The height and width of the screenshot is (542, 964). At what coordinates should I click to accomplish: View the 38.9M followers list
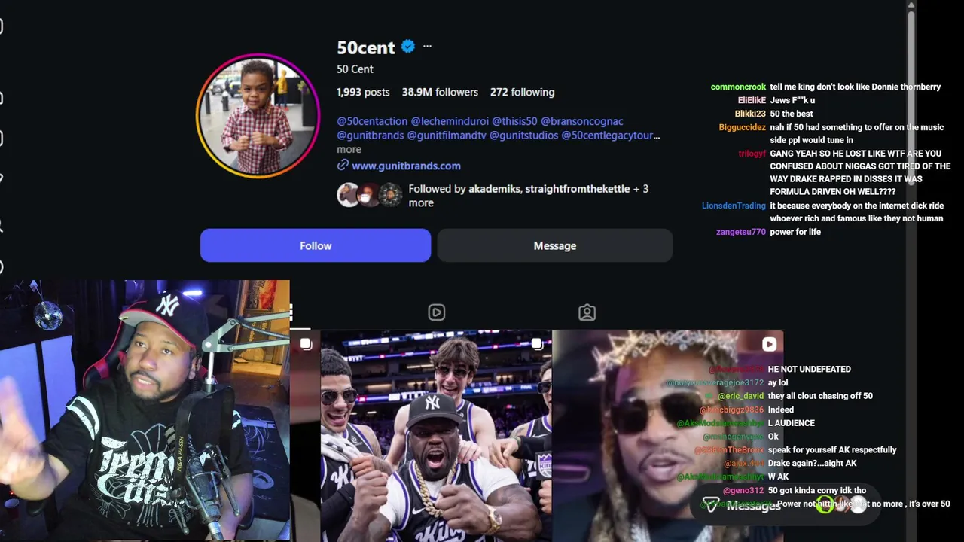coord(440,92)
